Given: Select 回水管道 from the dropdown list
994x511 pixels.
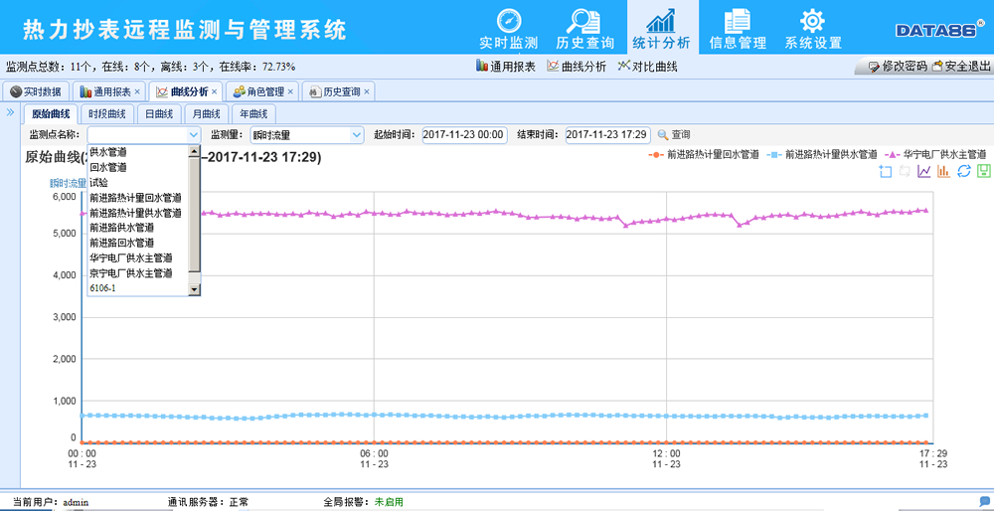Looking at the screenshot, I should (x=107, y=167).
